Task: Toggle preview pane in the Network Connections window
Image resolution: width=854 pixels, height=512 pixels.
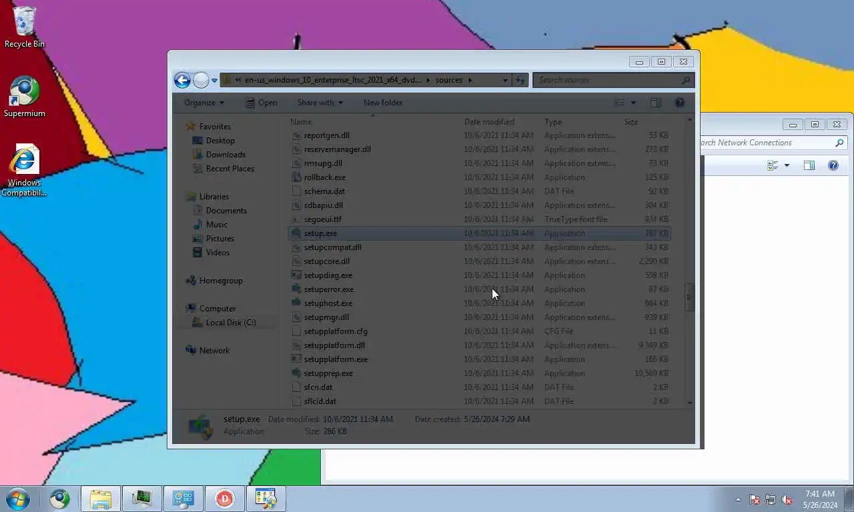Action: 809,165
